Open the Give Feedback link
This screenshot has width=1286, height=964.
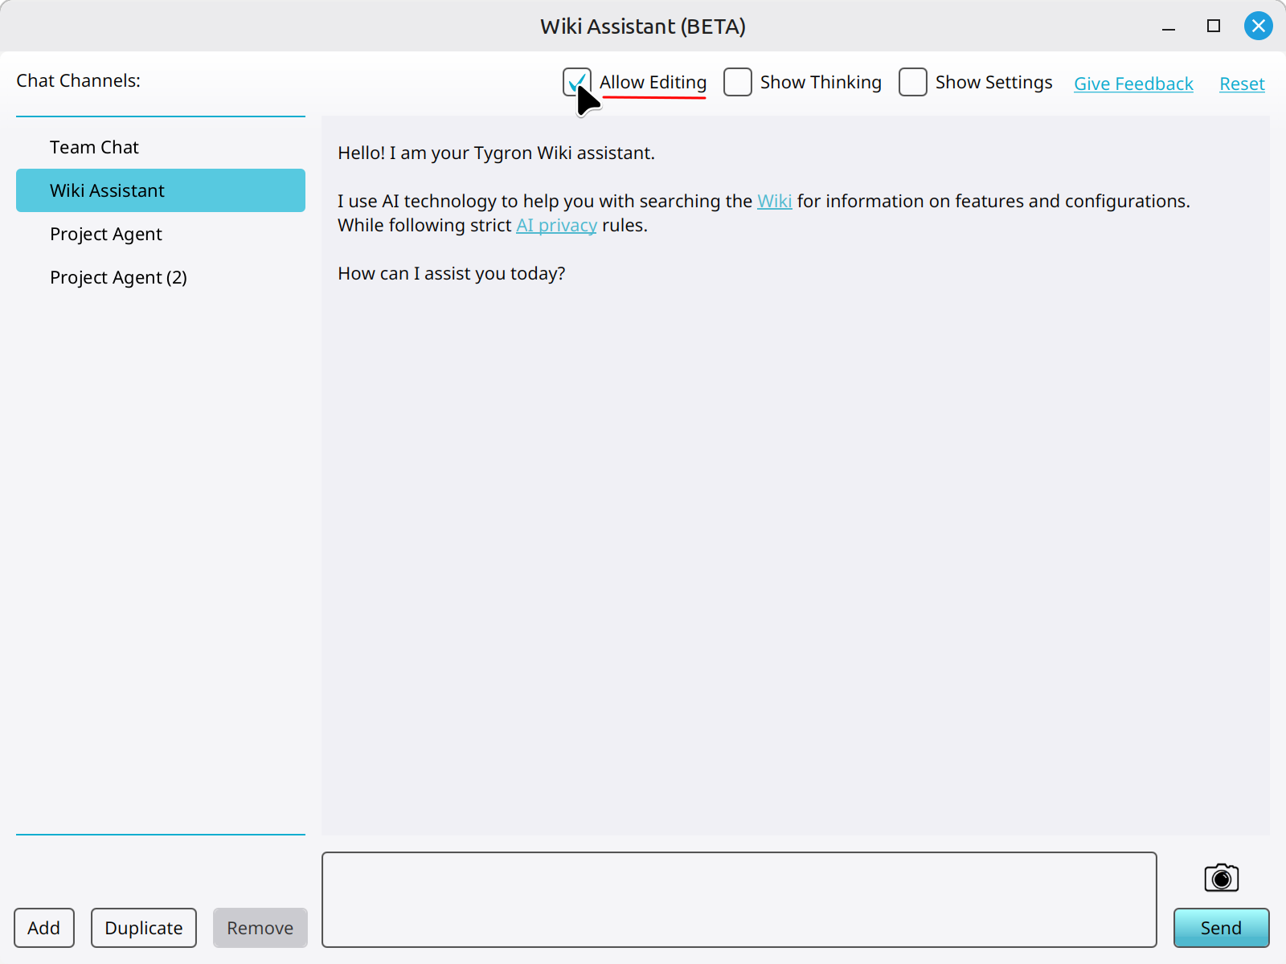[x=1133, y=84]
